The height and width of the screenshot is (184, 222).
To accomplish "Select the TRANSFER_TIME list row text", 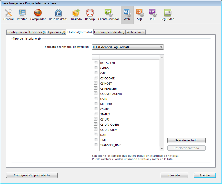I will tap(110, 145).
